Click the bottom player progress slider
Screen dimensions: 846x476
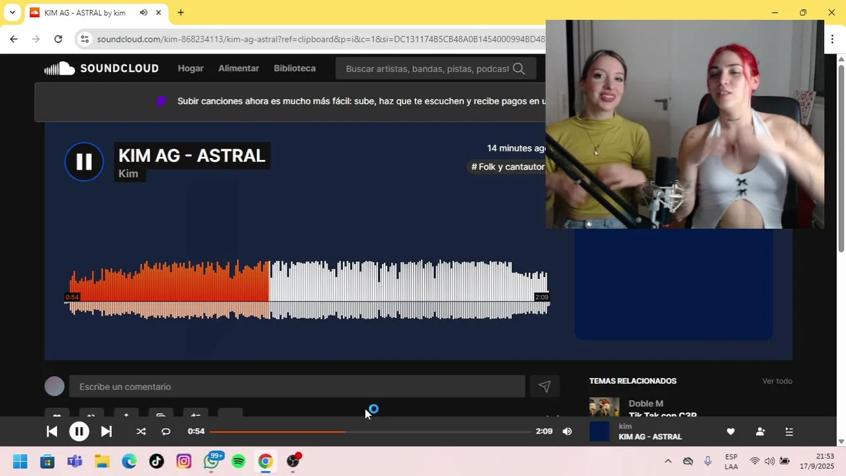[x=370, y=432]
